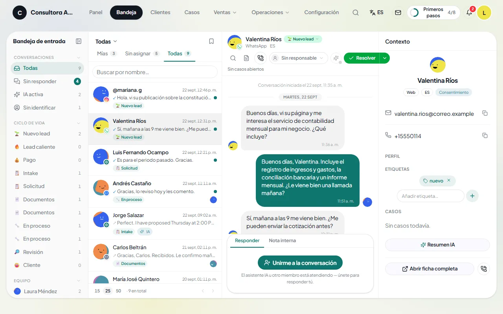Click the Buscar por nombre search field
Viewport: 503px width, 314px height.
click(x=155, y=72)
